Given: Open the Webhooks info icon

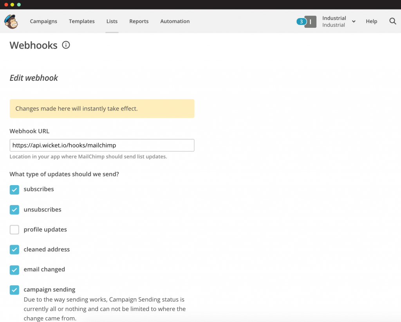Looking at the screenshot, I should 66,45.
